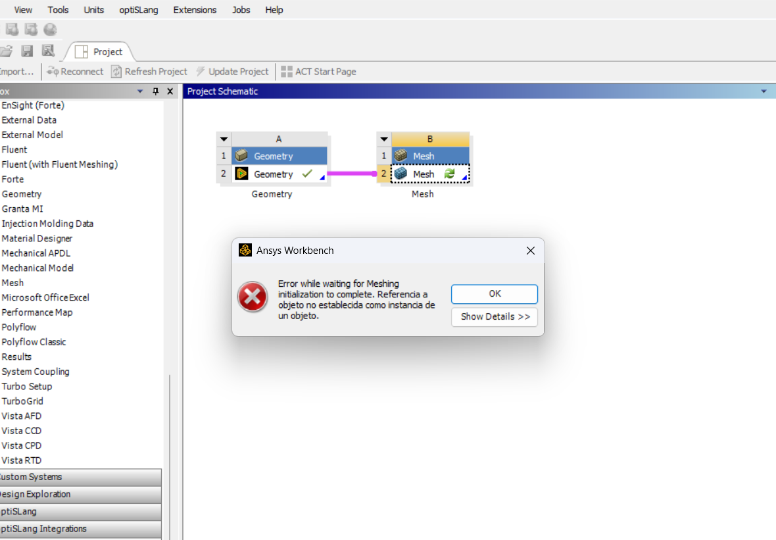
Task: Expand the Design Exploration toolbox section
Action: coord(81,495)
